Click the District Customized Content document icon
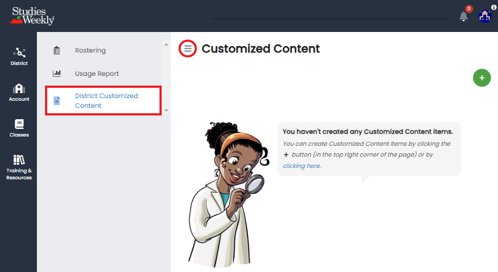Screen dimensions: 498x272 click(56, 101)
